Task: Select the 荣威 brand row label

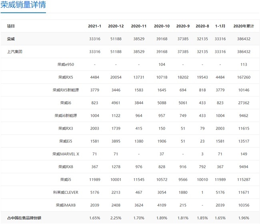Action: (11, 39)
